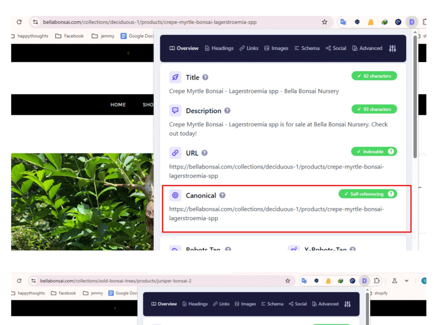This screenshot has width=434, height=325.
Task: Open Schema tab in bottom SEO panel
Action: click(272, 304)
